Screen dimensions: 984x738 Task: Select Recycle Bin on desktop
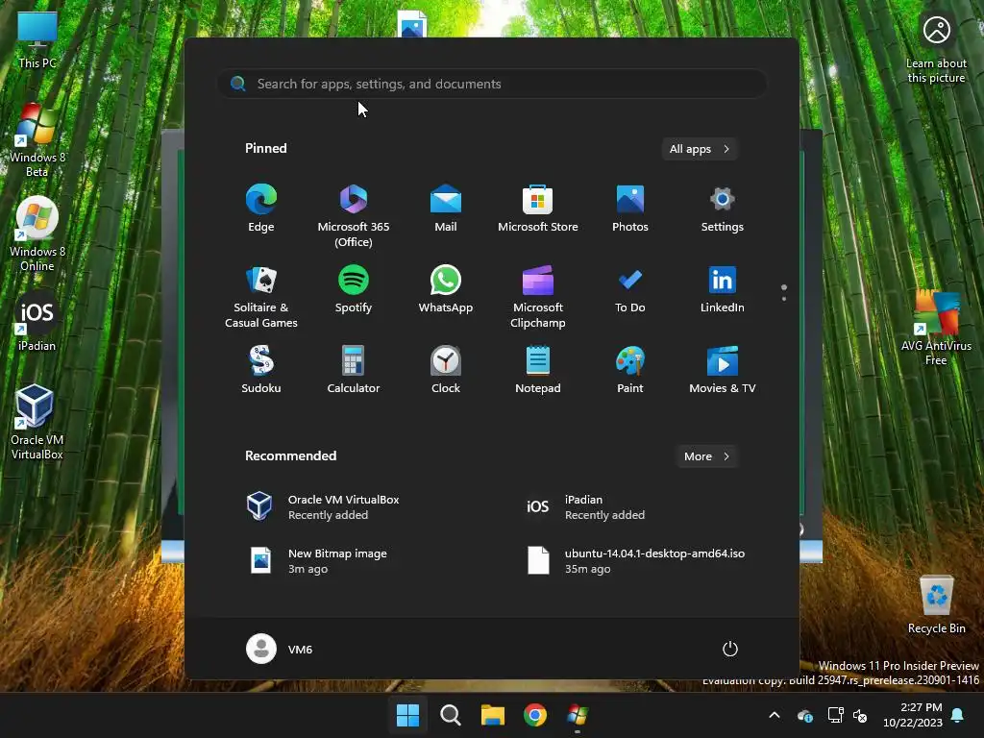click(x=936, y=604)
